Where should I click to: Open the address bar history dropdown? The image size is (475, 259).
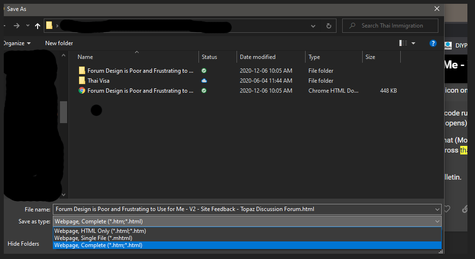[313, 26]
